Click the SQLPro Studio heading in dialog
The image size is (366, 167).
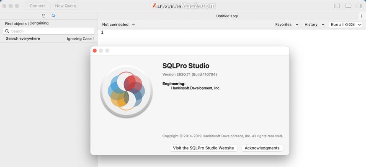(x=186, y=66)
